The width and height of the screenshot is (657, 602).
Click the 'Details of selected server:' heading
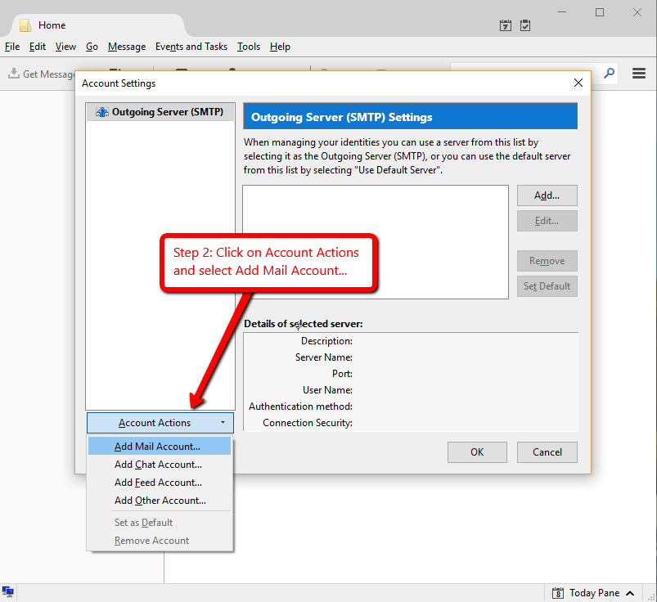click(303, 323)
